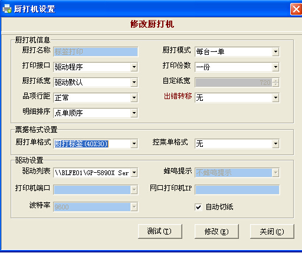
Task: Click the 驱动设置 group label
Action: pyautogui.click(x=29, y=160)
